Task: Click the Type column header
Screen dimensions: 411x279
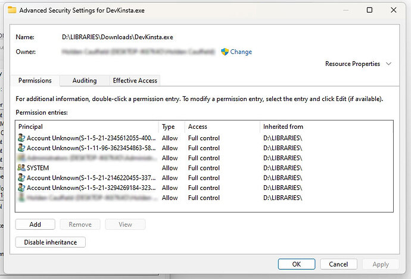Action: 172,126
